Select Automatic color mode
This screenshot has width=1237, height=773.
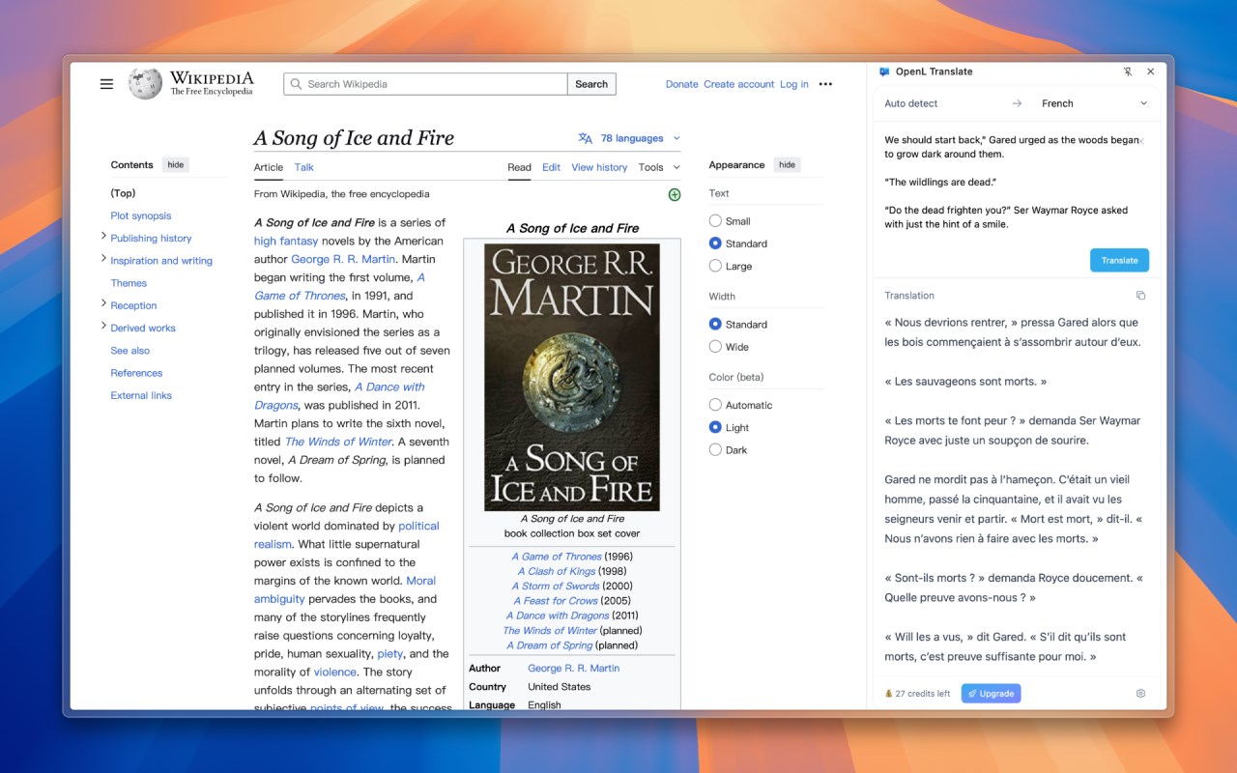click(715, 405)
